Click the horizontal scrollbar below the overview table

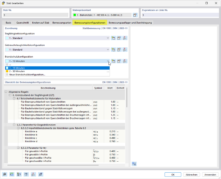[x=53, y=165]
